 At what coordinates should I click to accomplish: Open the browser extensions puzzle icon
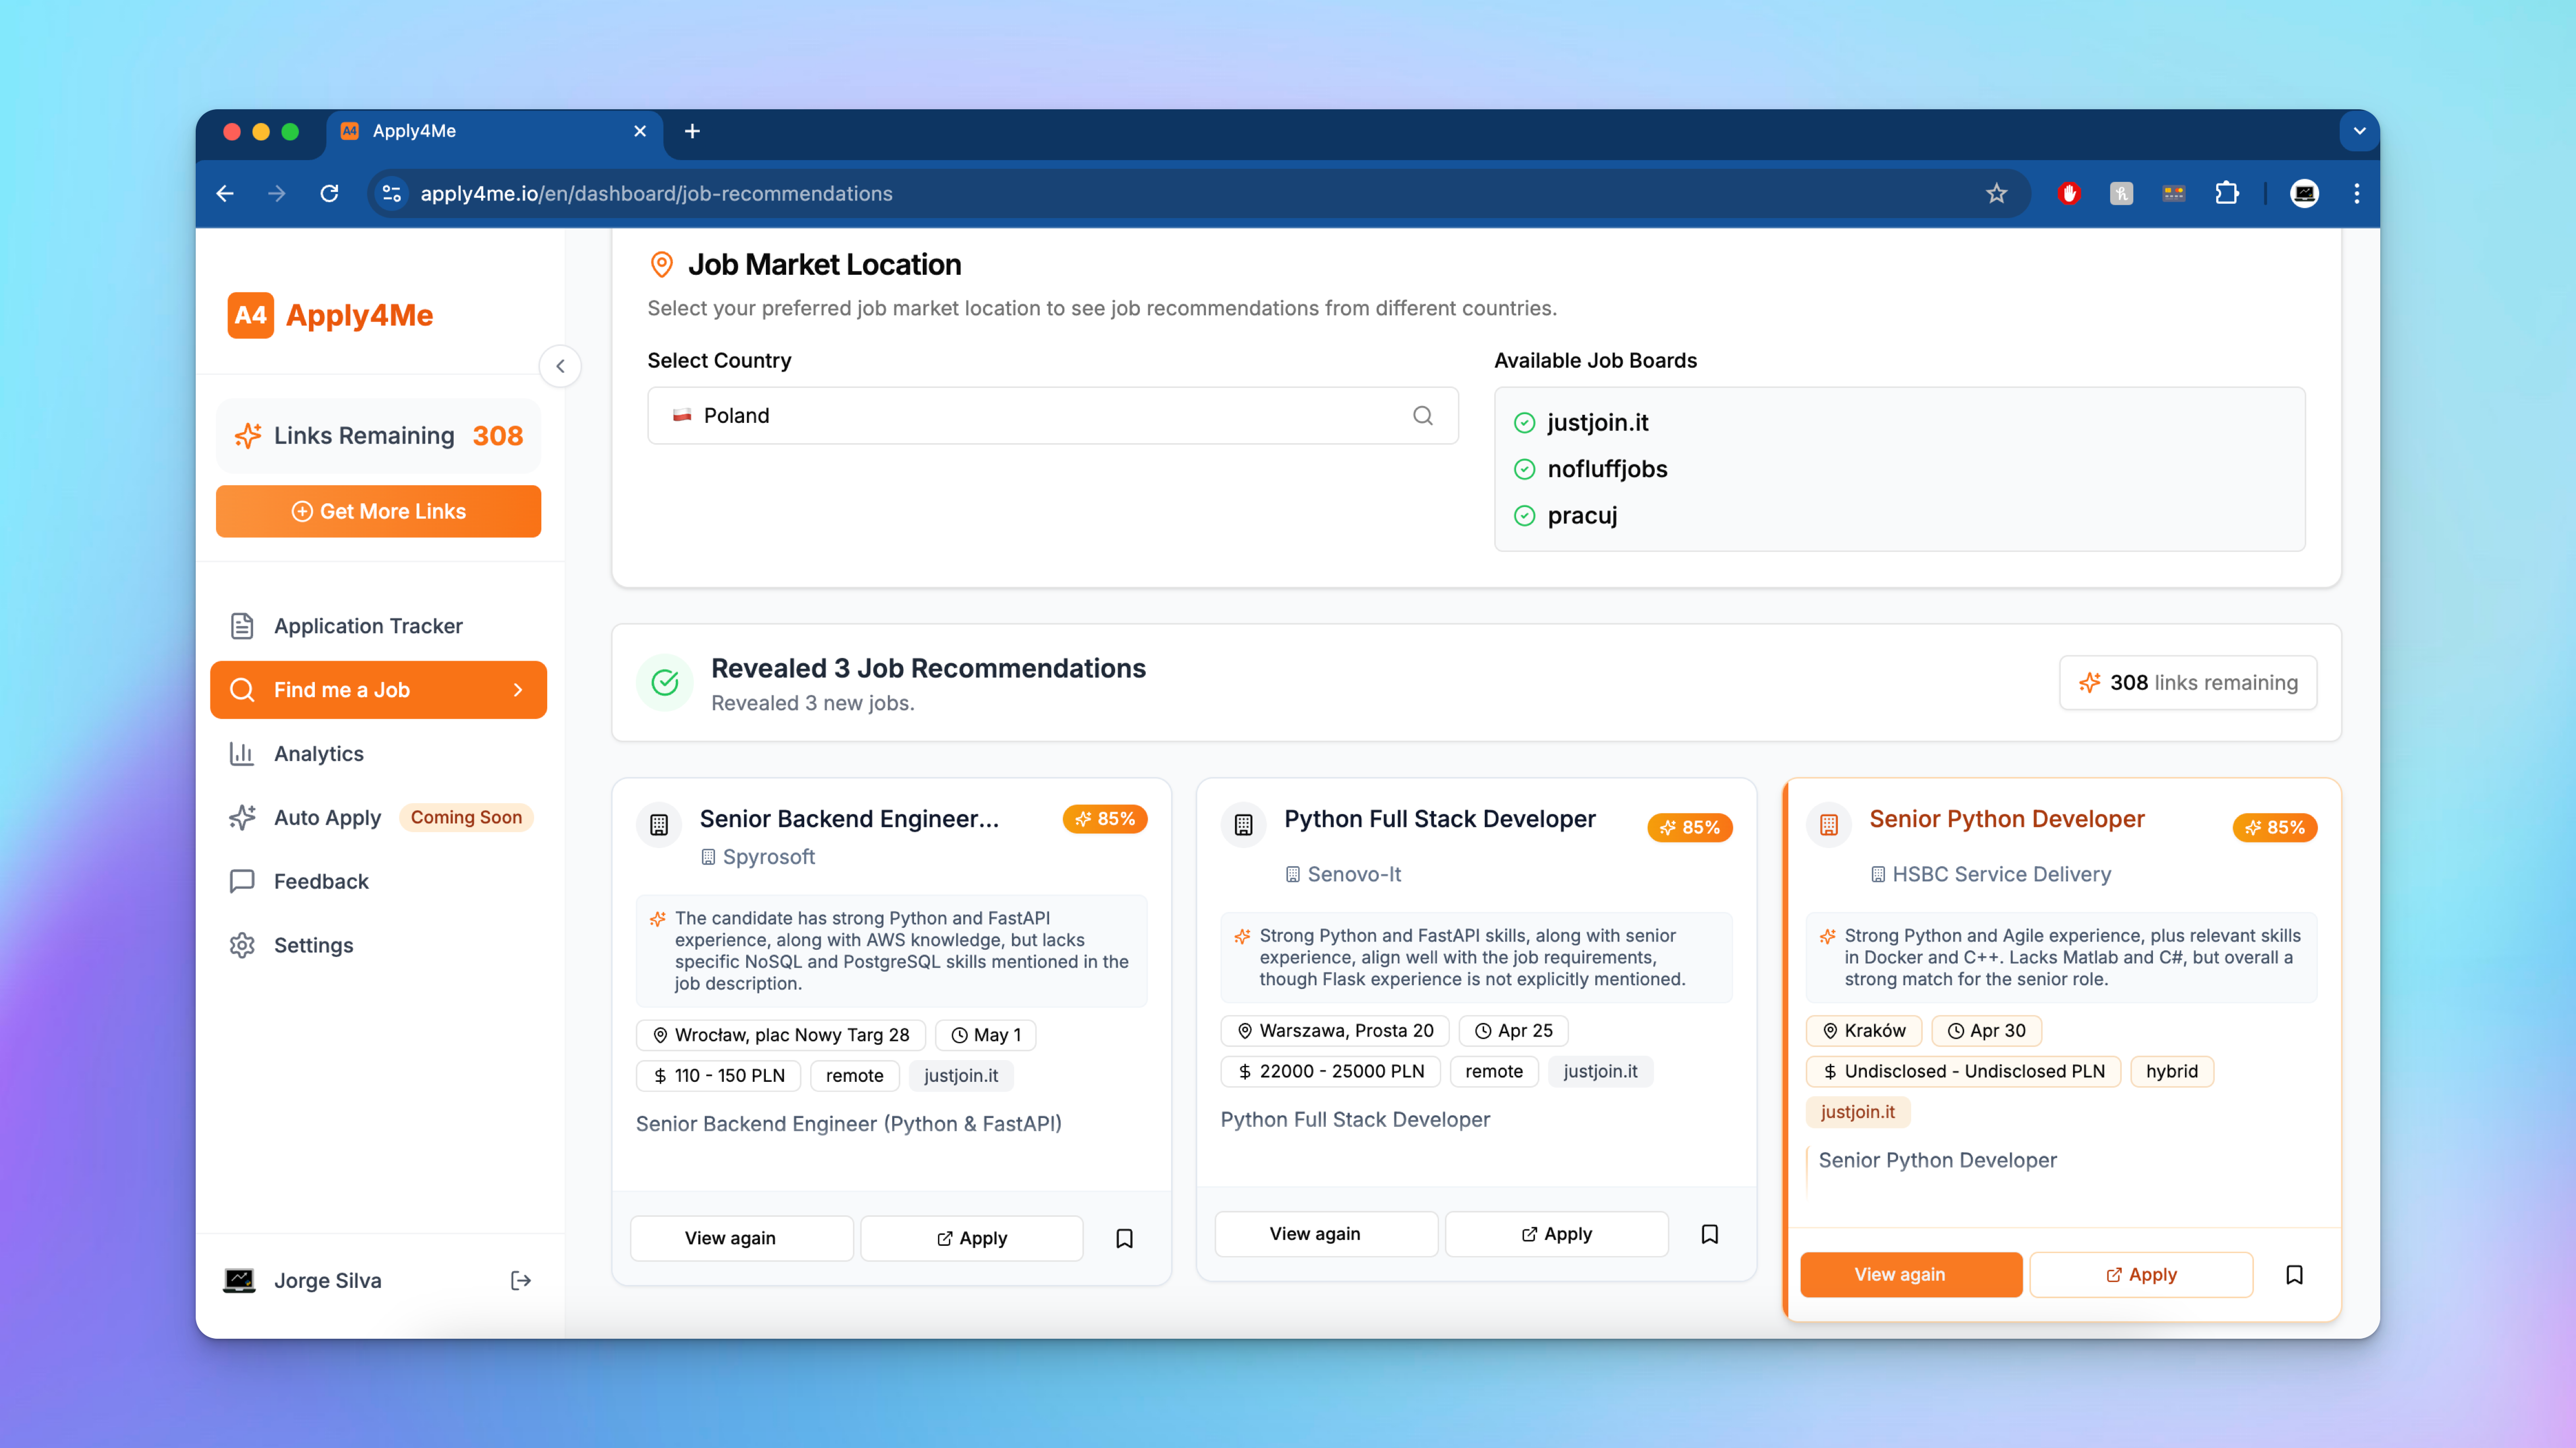point(2226,194)
